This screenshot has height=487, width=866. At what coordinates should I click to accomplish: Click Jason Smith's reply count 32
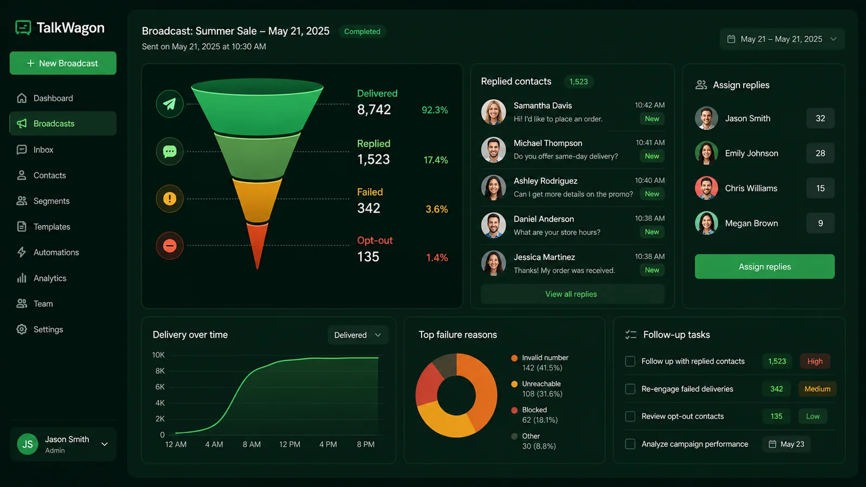coord(820,119)
